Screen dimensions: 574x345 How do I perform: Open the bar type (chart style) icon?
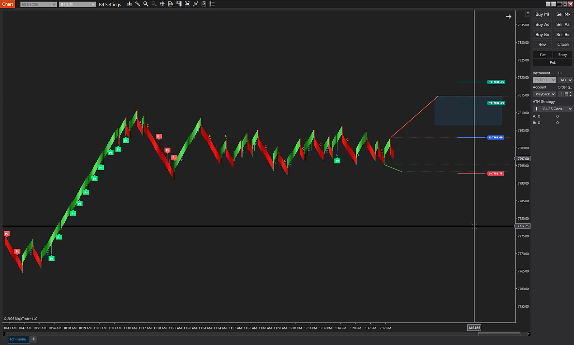coord(129,4)
